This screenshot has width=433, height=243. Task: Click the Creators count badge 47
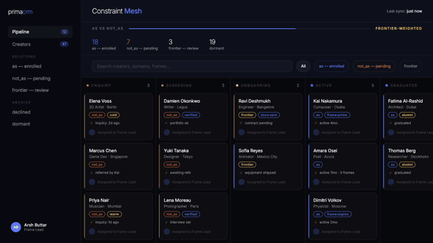point(64,44)
